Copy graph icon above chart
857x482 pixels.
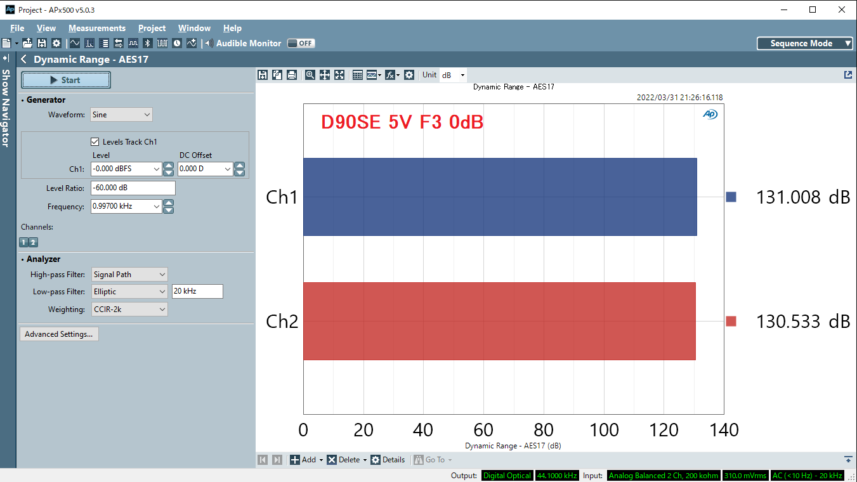pyautogui.click(x=277, y=75)
